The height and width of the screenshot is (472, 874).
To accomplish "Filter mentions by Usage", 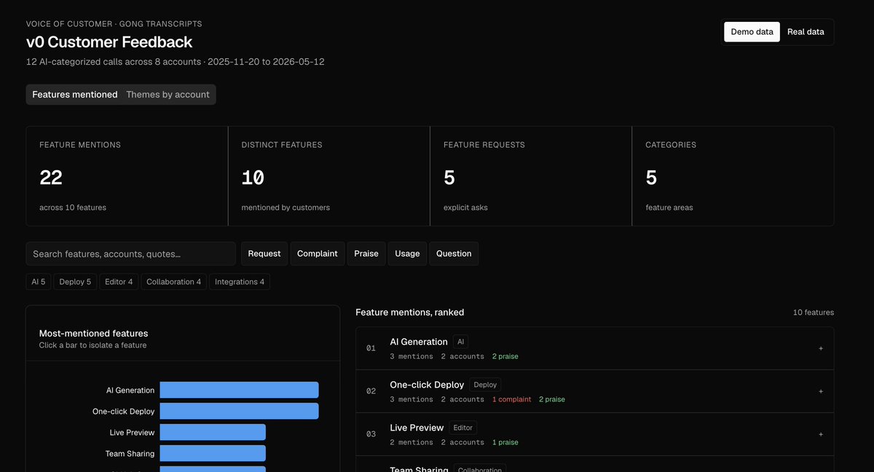I will [407, 254].
